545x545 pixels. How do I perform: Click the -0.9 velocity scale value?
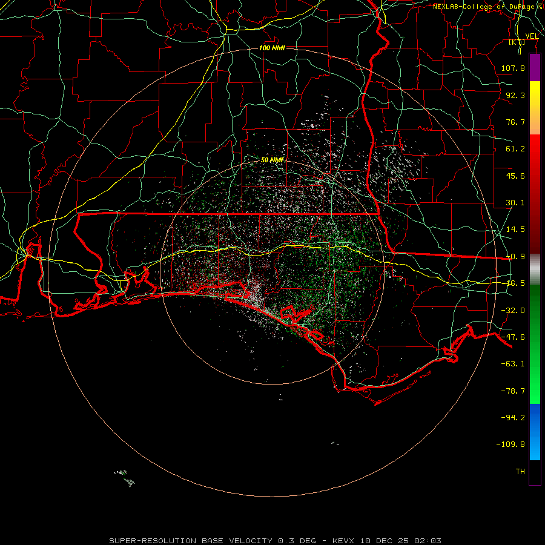[x=515, y=257]
